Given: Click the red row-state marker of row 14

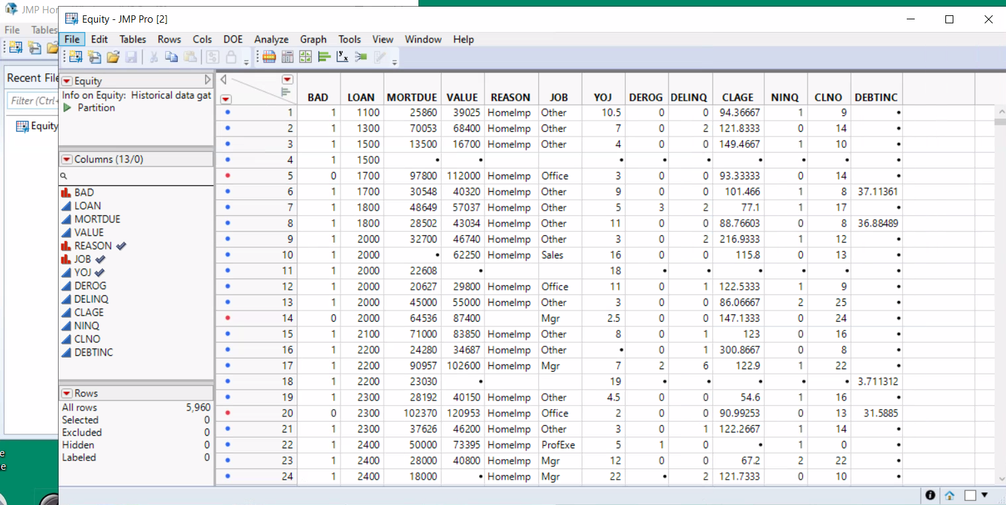Looking at the screenshot, I should click(x=227, y=318).
